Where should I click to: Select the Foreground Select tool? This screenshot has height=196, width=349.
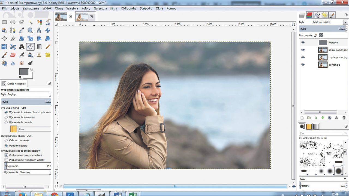point(4,30)
